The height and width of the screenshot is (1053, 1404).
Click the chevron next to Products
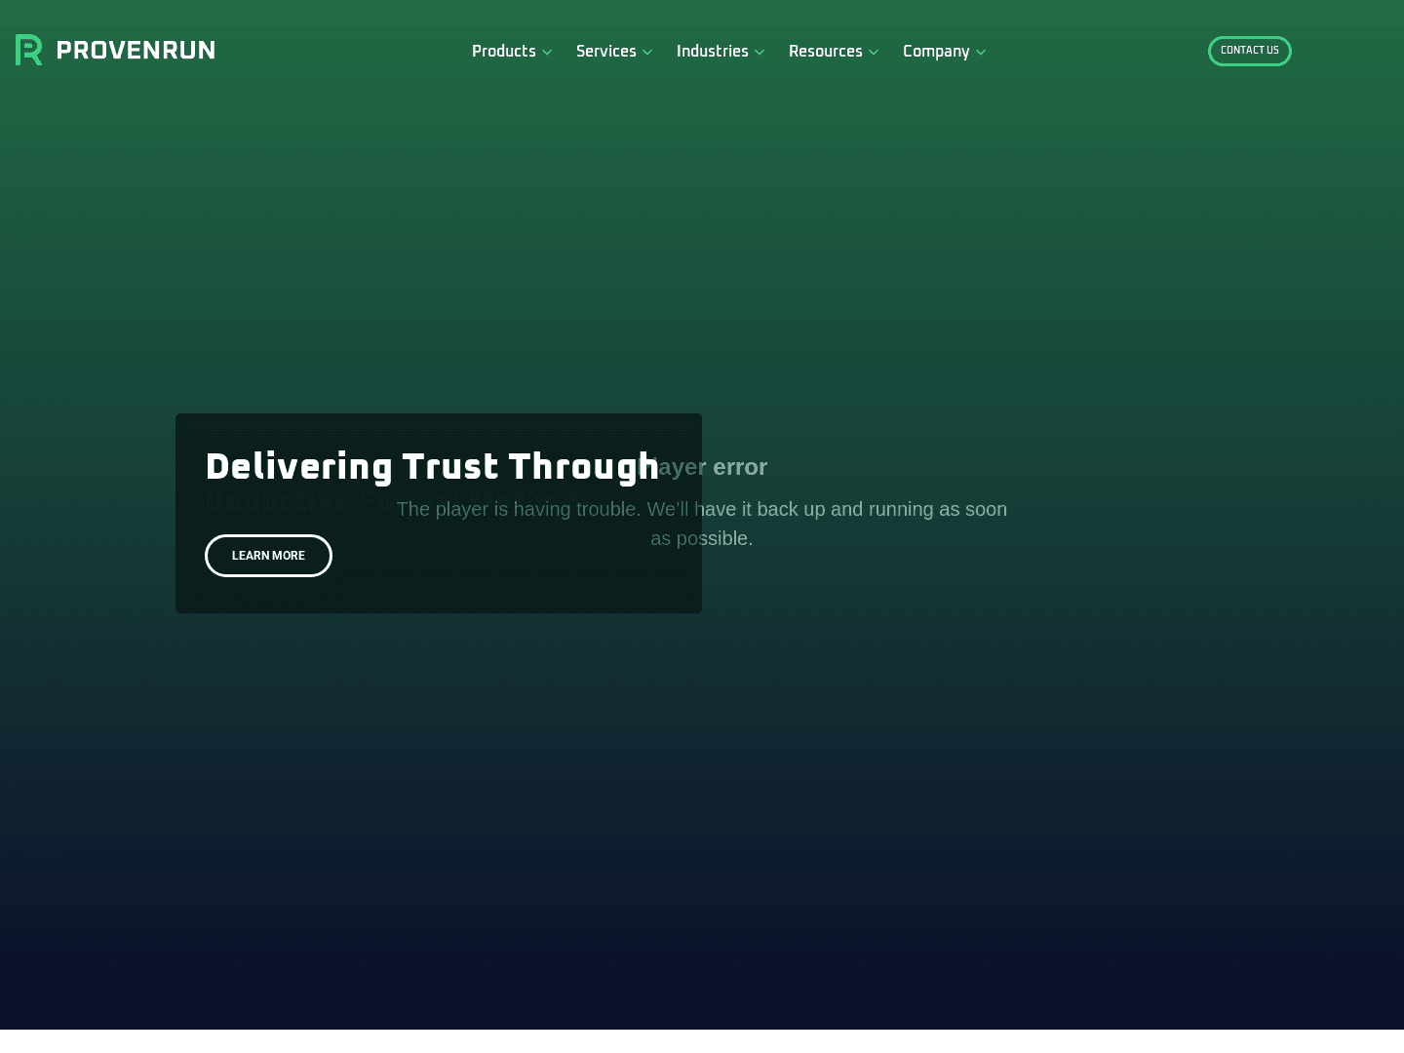547,53
